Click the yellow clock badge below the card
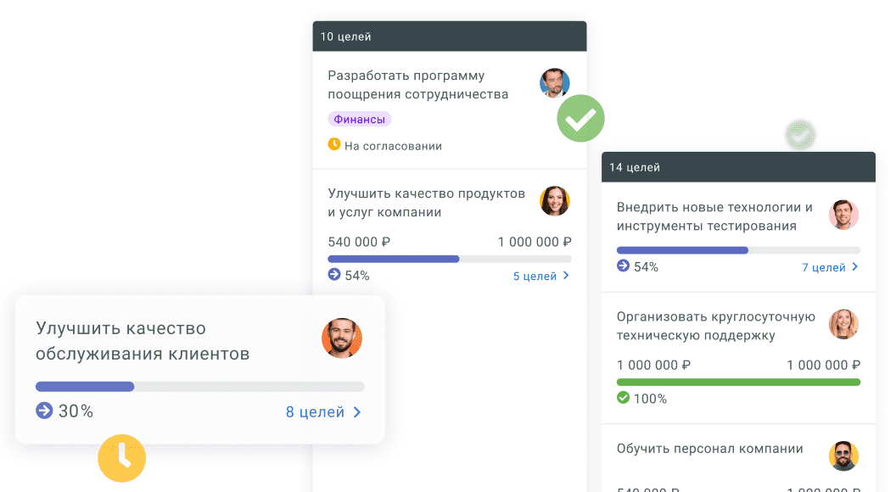 (121, 458)
